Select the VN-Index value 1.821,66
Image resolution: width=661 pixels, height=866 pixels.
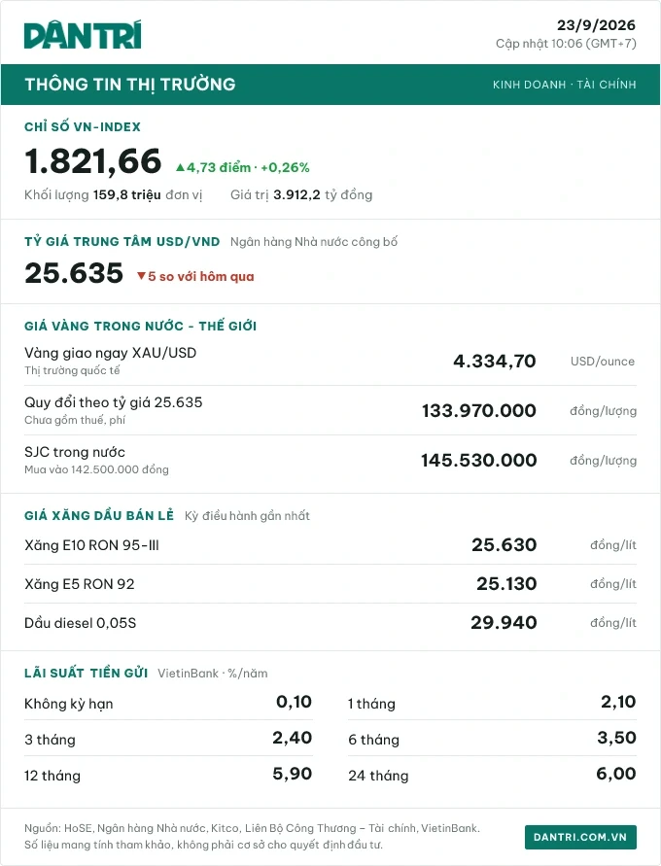(x=92, y=161)
